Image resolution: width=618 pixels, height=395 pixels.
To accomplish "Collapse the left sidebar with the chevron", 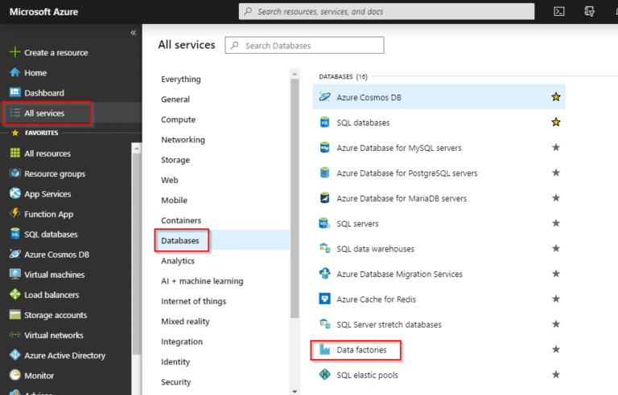I will (x=133, y=33).
